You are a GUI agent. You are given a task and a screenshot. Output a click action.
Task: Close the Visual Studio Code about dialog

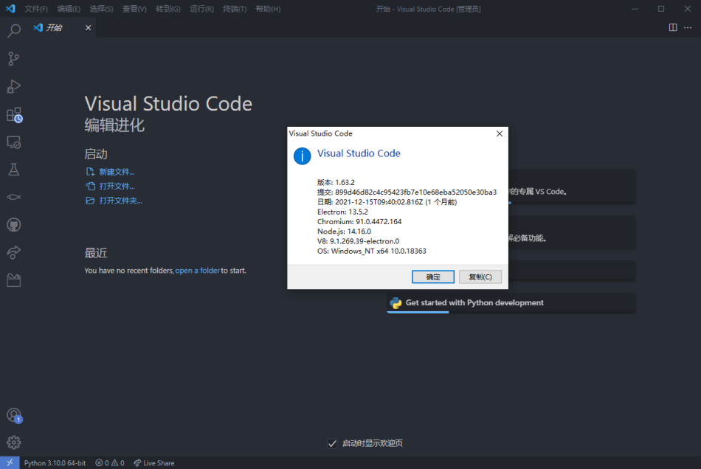point(500,133)
